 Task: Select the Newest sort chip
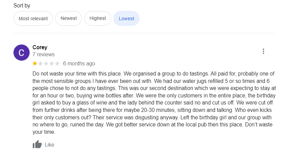(x=69, y=19)
